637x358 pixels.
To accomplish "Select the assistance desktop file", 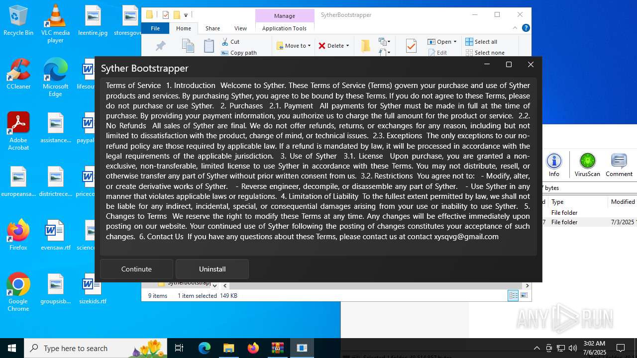I will tap(55, 128).
